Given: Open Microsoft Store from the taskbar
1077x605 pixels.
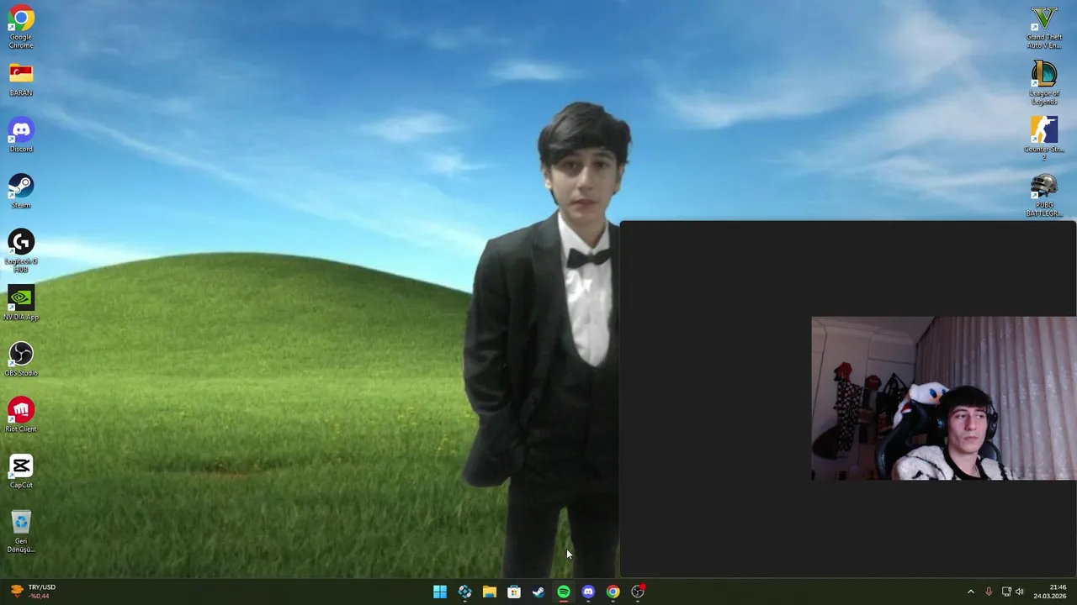Looking at the screenshot, I should click(514, 592).
